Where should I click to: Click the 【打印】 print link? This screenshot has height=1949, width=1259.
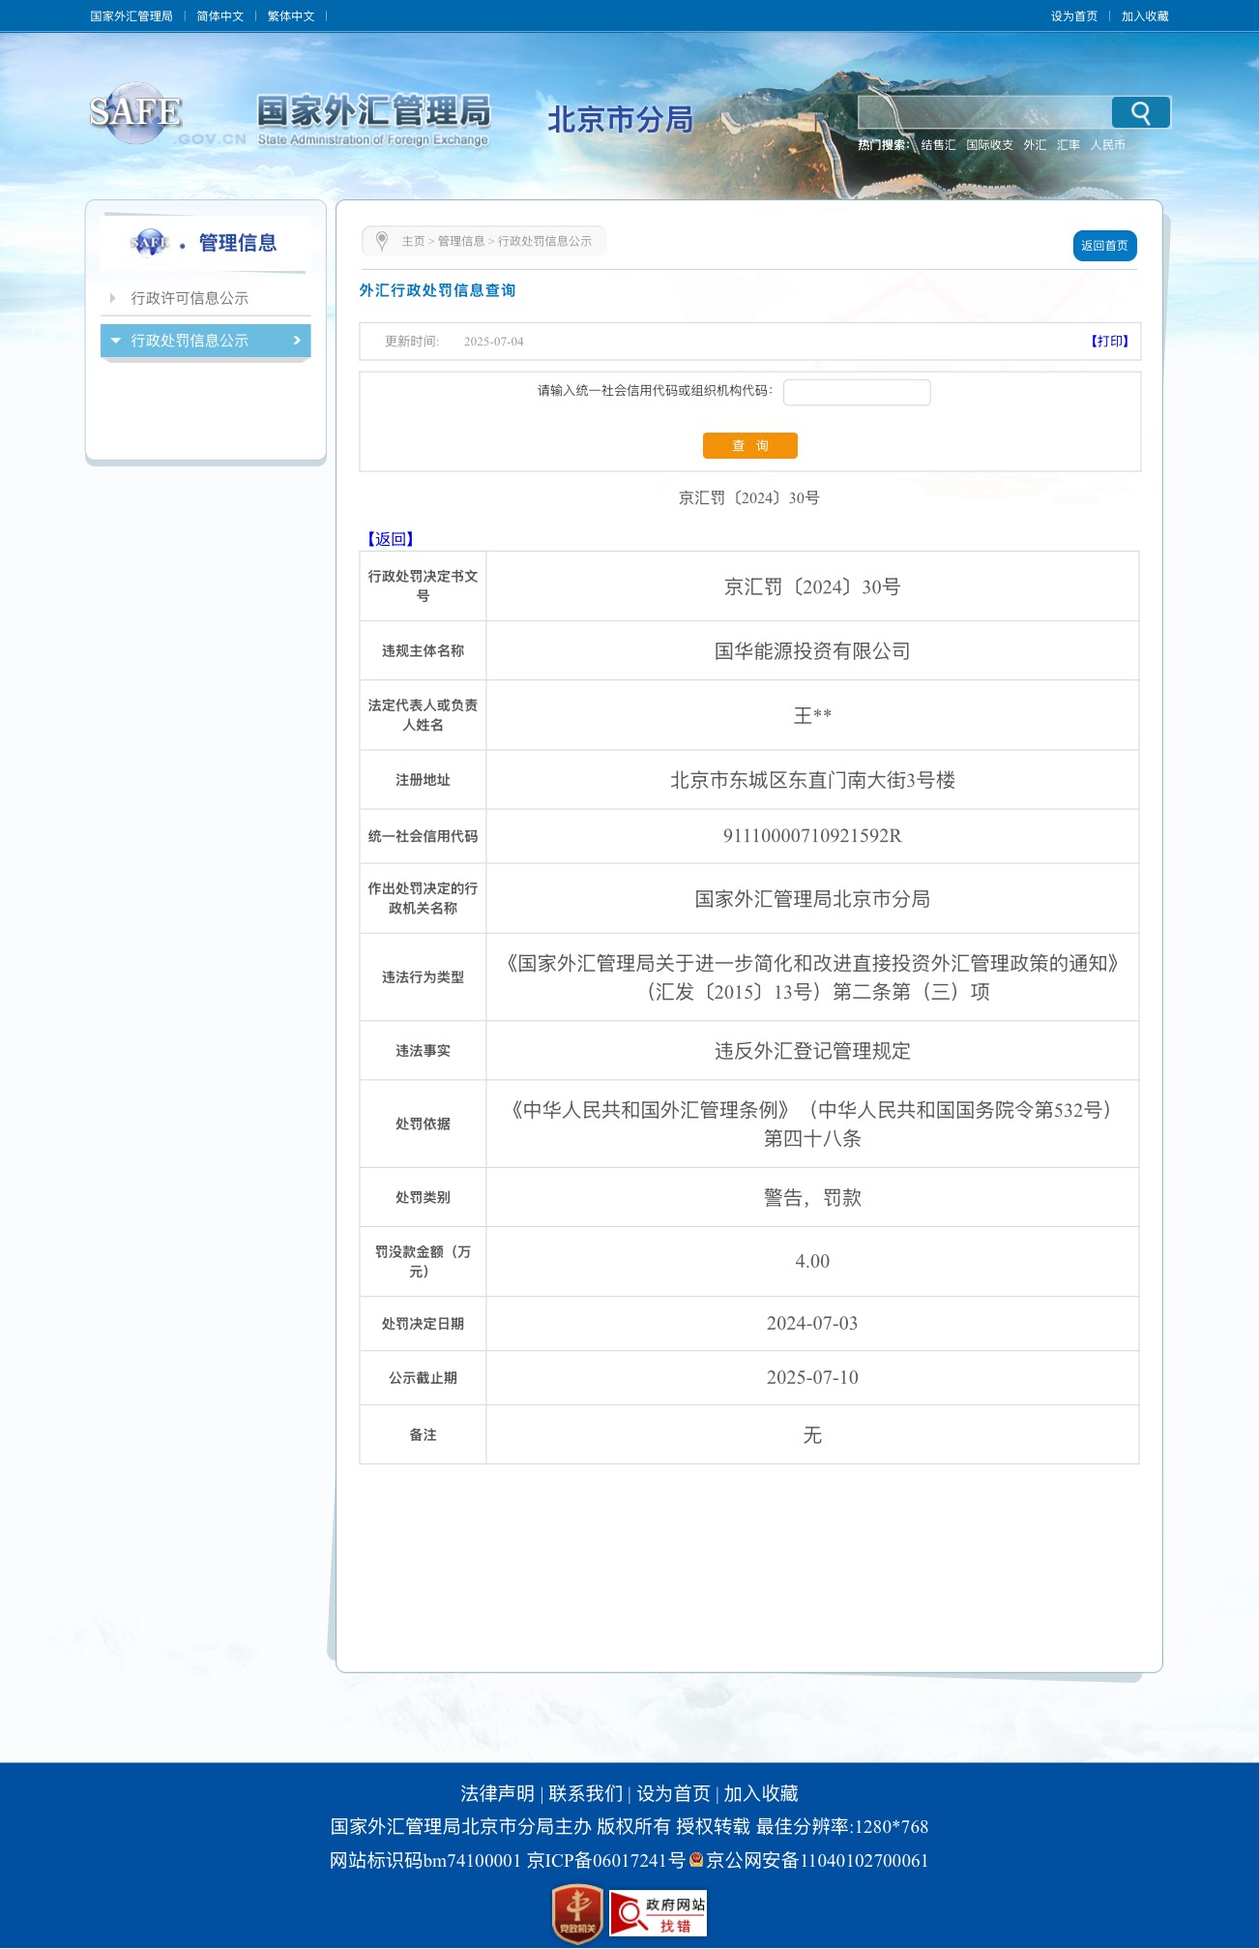1109,342
